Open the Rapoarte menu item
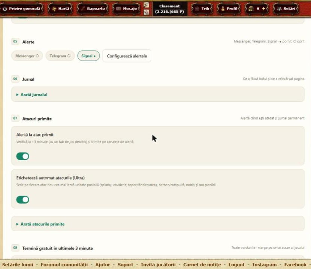311x269 pixels. (x=93, y=9)
